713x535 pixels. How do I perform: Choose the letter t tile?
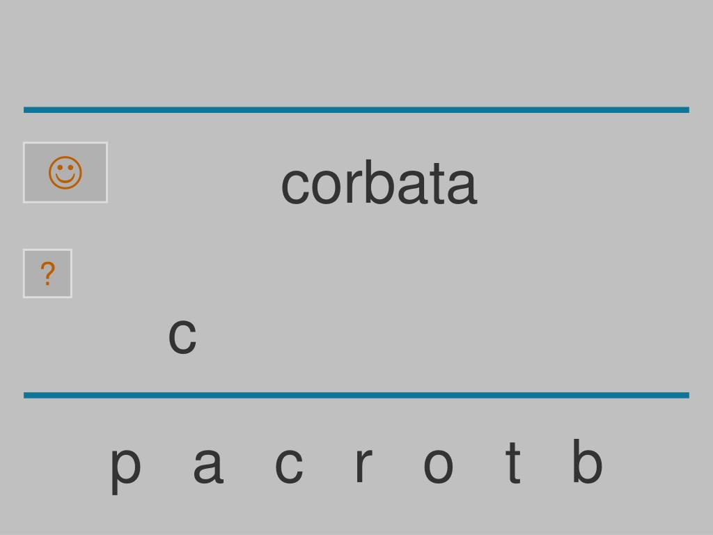(x=513, y=461)
